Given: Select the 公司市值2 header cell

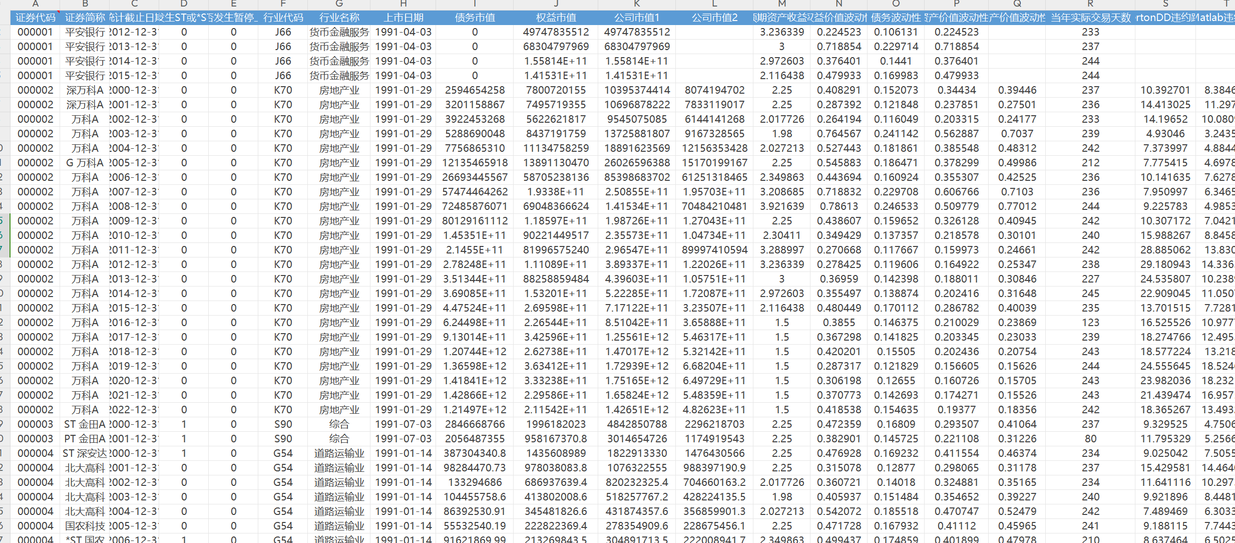Looking at the screenshot, I should tap(714, 18).
